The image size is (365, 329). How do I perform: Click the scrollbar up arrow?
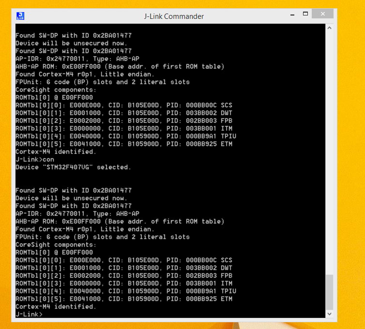(329, 28)
